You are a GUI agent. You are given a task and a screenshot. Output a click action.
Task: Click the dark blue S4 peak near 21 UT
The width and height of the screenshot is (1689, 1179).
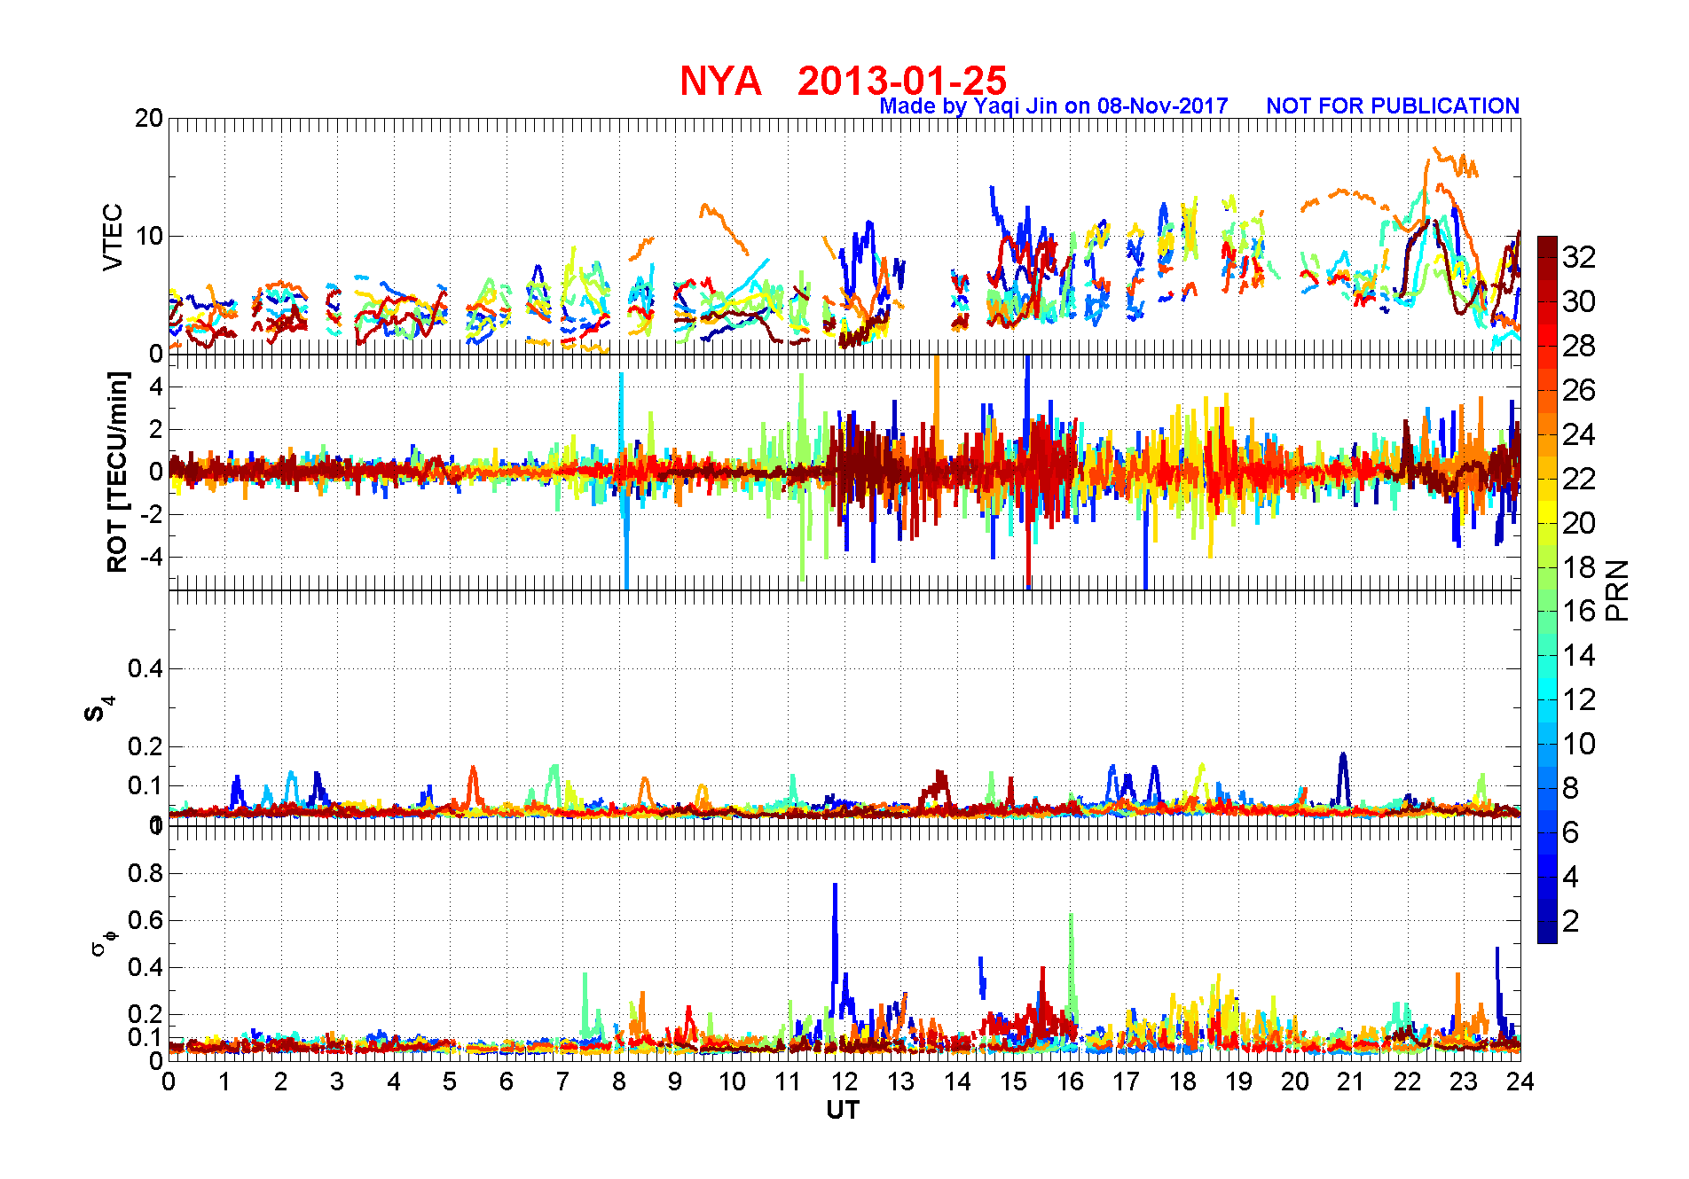click(1343, 778)
